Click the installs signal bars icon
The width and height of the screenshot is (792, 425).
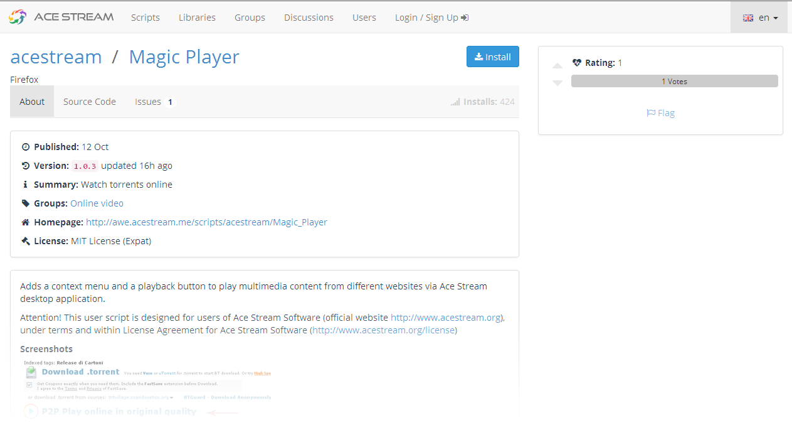tap(455, 102)
